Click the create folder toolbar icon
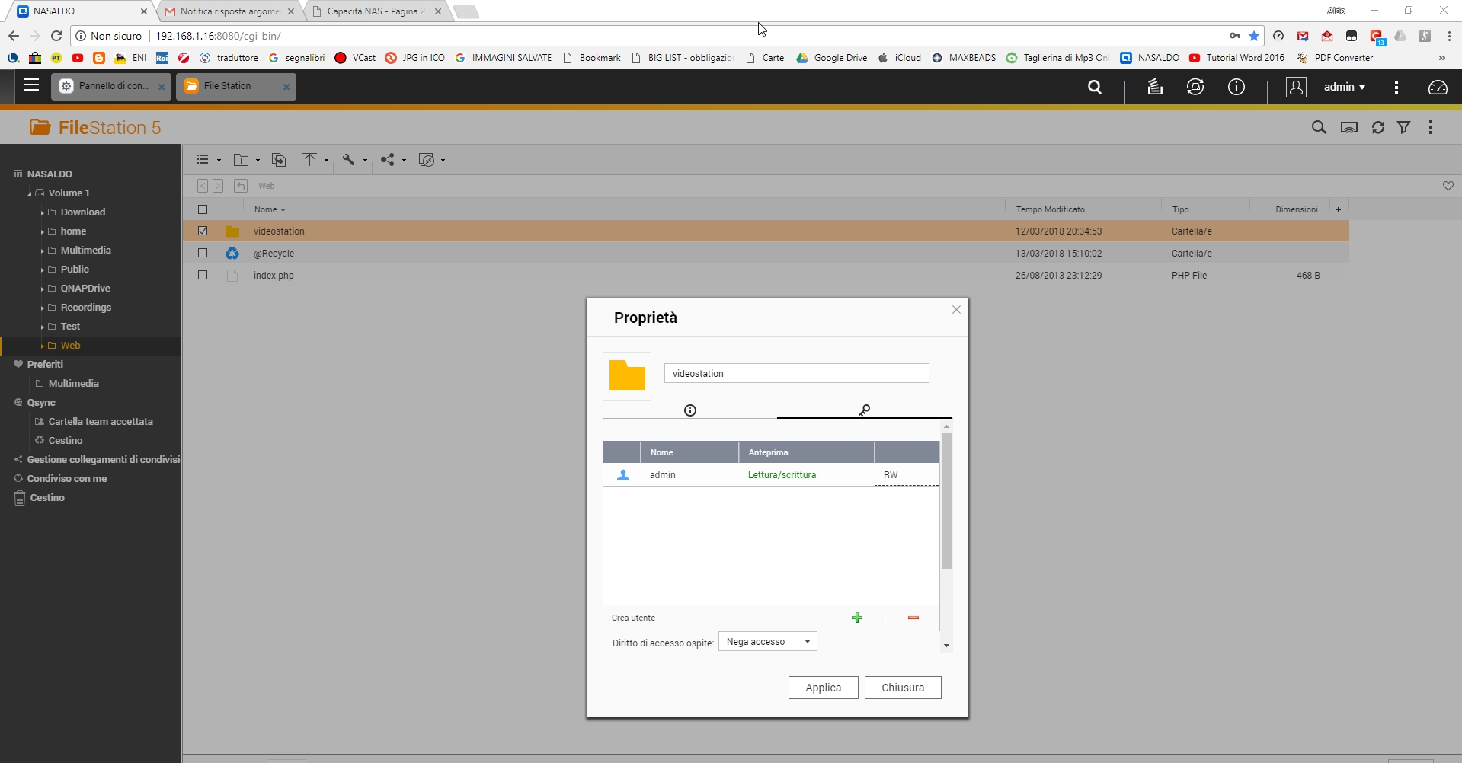The image size is (1462, 763). click(242, 160)
